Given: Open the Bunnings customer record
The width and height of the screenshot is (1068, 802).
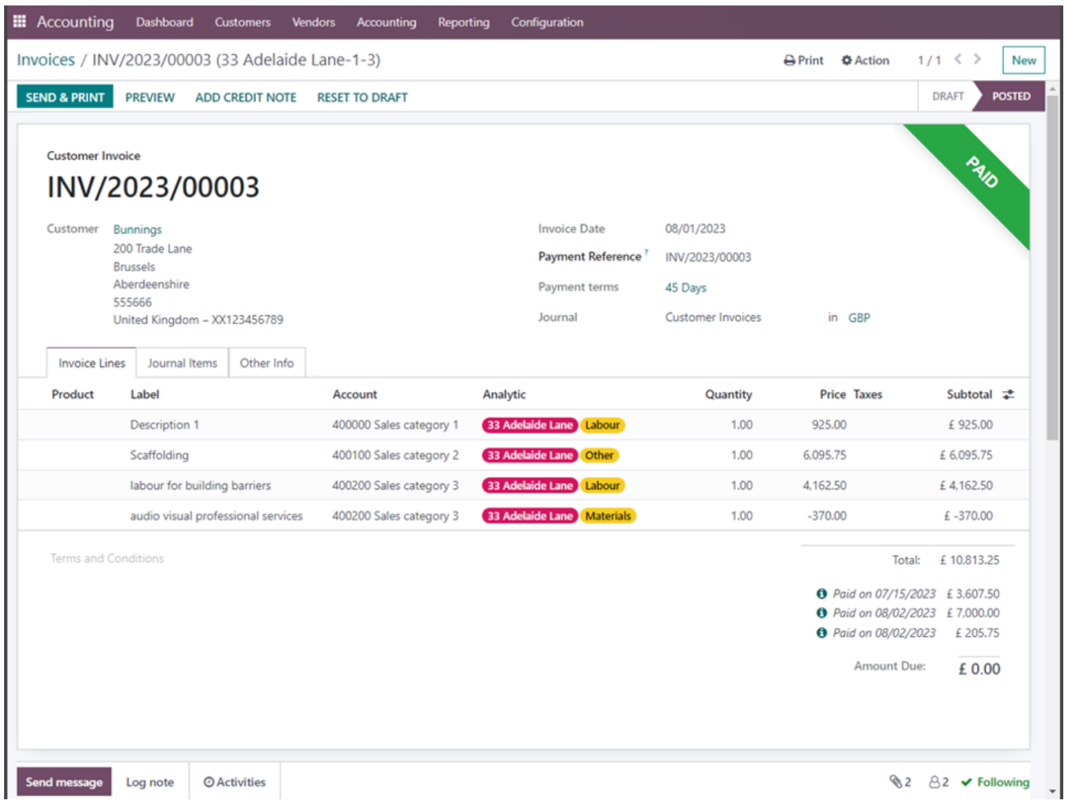Looking at the screenshot, I should coord(137,229).
